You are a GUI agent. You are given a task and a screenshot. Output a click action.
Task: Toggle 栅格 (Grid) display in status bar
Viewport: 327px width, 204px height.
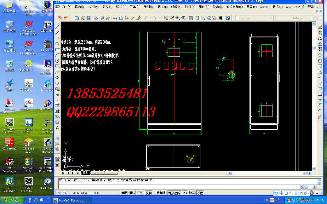click(x=131, y=193)
